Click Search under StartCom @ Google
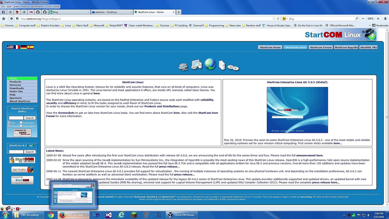This screenshot has width=389, height=219. pyautogui.click(x=30, y=152)
